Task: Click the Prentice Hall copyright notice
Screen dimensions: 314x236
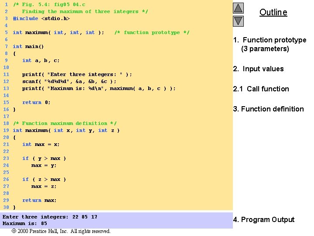Action: pyautogui.click(x=61, y=231)
